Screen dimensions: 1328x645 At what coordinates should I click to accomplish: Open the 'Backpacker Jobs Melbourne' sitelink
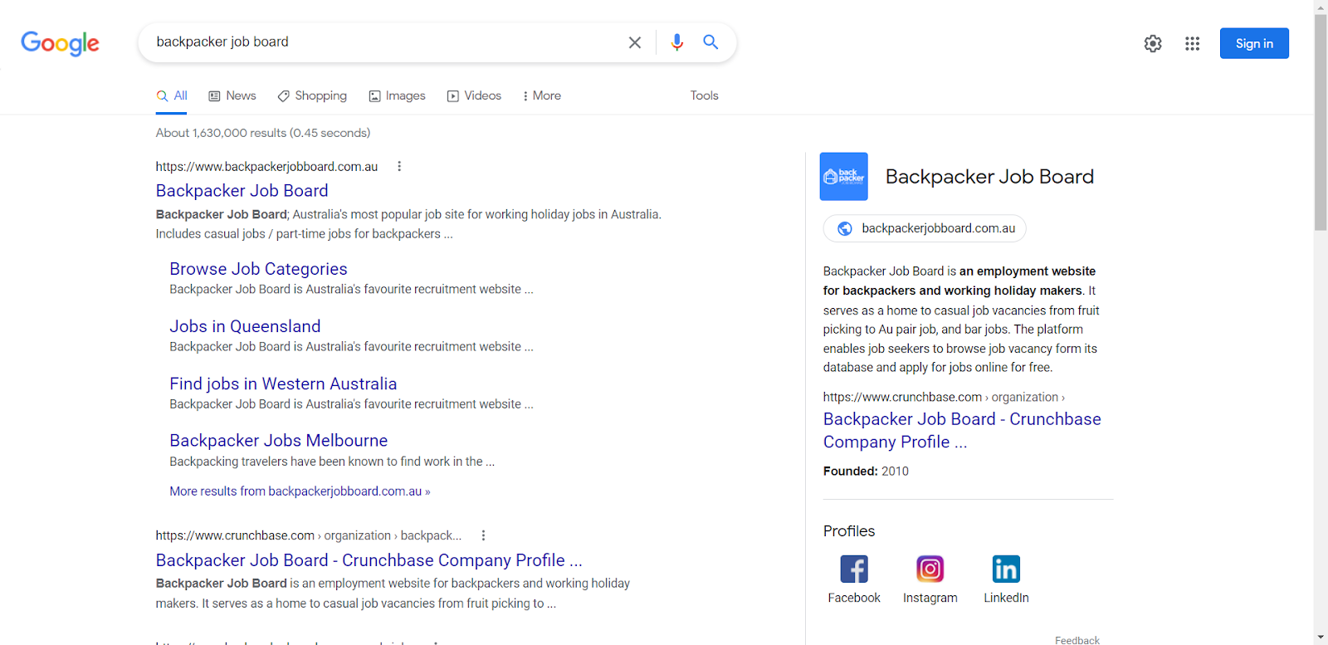pyautogui.click(x=279, y=441)
